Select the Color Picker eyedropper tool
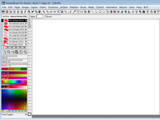 pyautogui.click(x=74, y=12)
